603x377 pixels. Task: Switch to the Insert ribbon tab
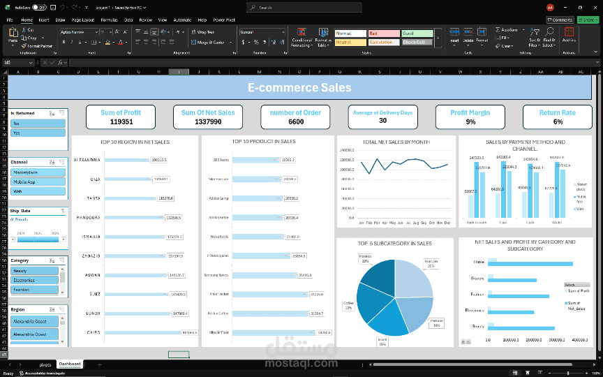(43, 20)
